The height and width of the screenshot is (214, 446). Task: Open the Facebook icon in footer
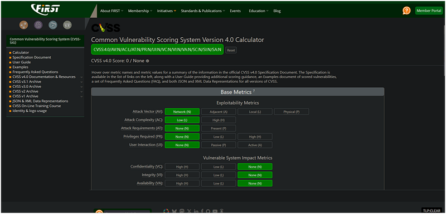202,211
